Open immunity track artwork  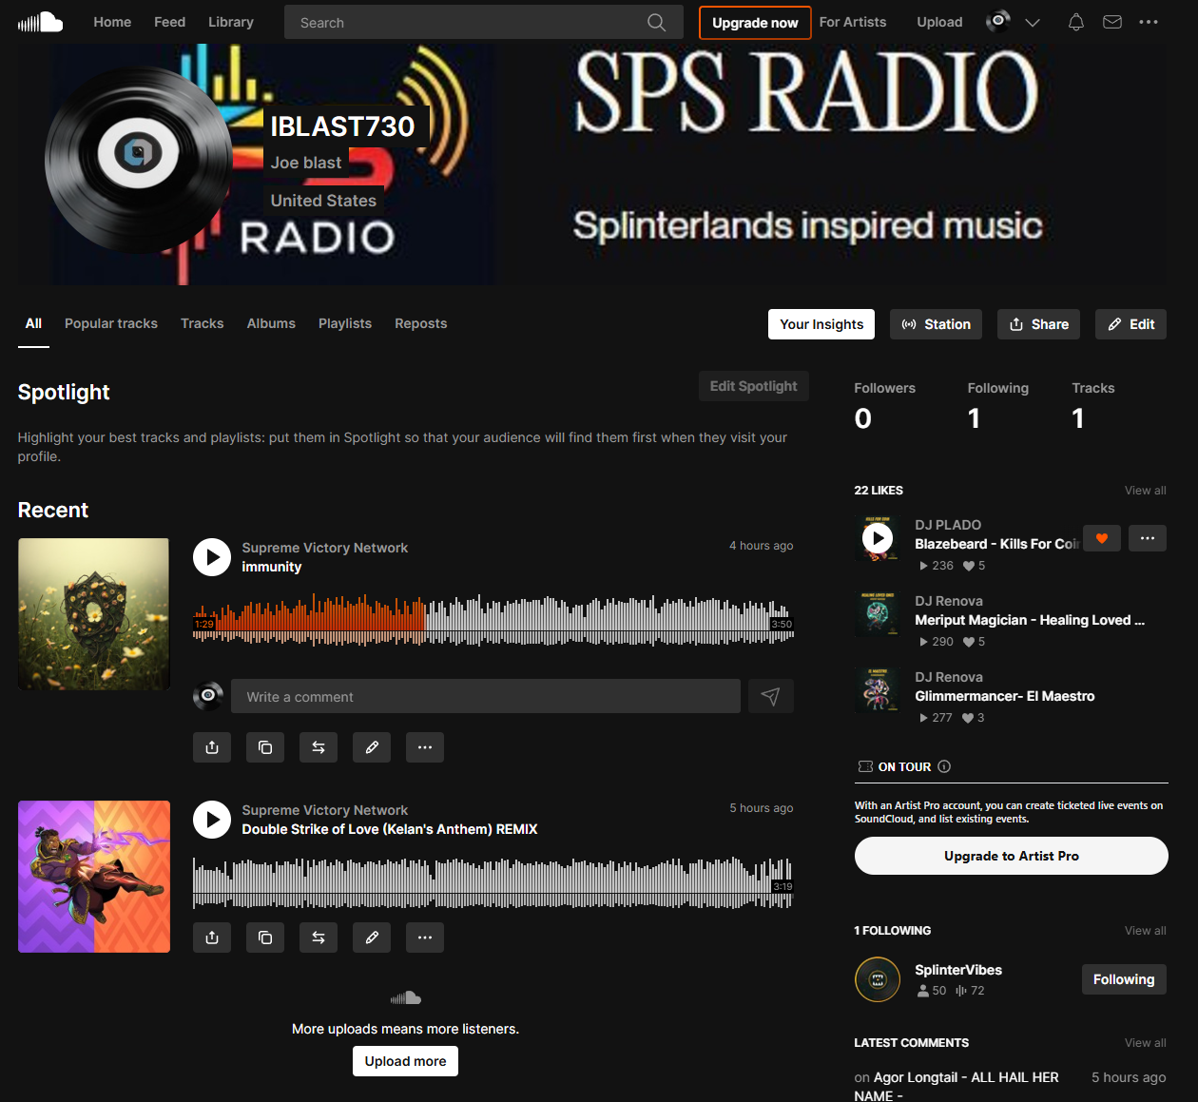click(94, 614)
